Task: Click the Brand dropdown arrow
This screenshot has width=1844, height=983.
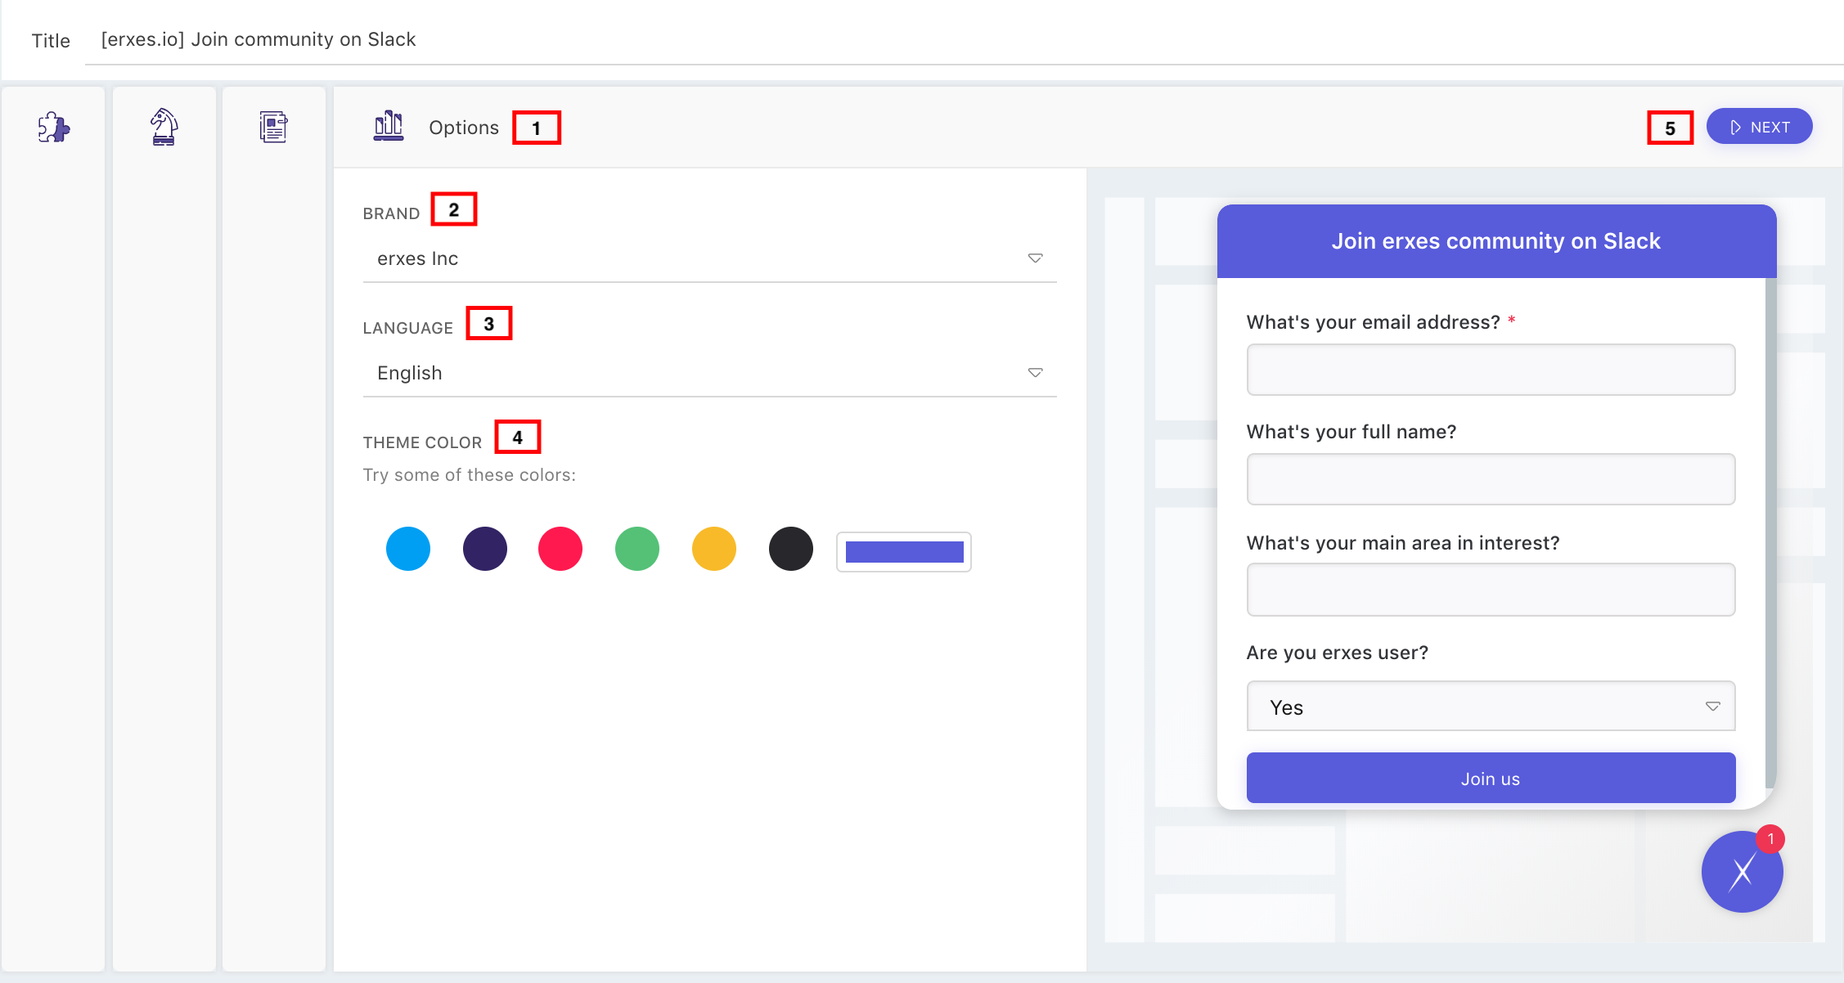Action: [1035, 258]
